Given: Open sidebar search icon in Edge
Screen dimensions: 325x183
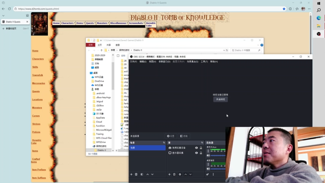Looking at the screenshot, I should coord(319,10).
